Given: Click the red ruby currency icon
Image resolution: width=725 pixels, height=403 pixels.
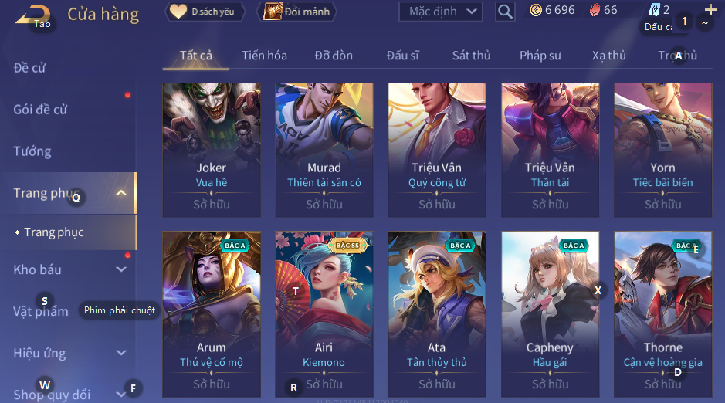Looking at the screenshot, I should coord(595,10).
